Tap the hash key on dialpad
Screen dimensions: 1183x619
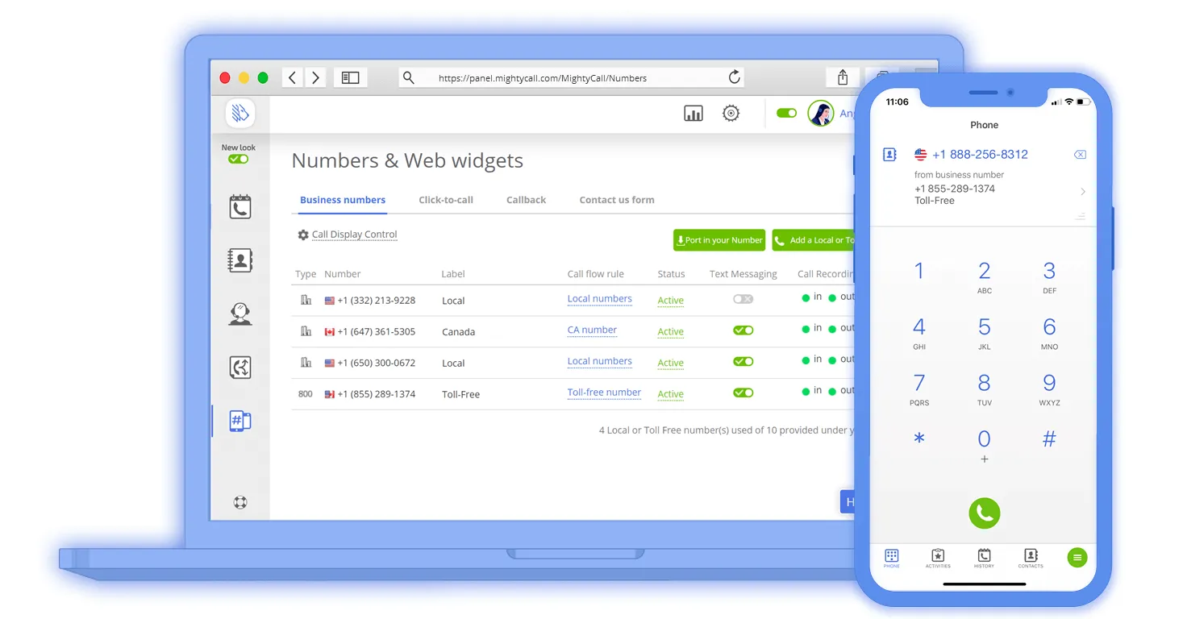click(x=1049, y=439)
